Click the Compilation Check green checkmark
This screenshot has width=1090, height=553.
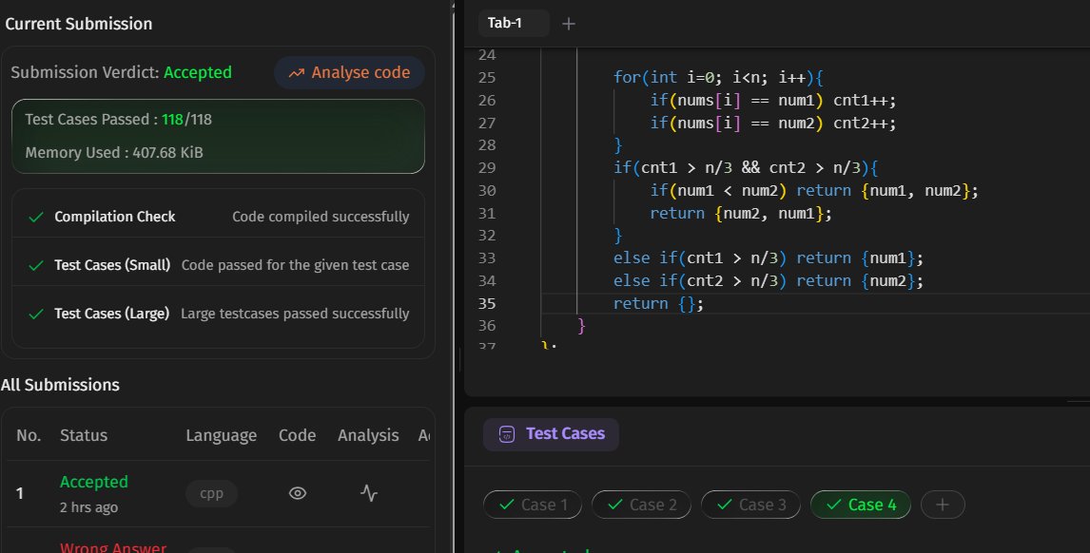point(36,218)
